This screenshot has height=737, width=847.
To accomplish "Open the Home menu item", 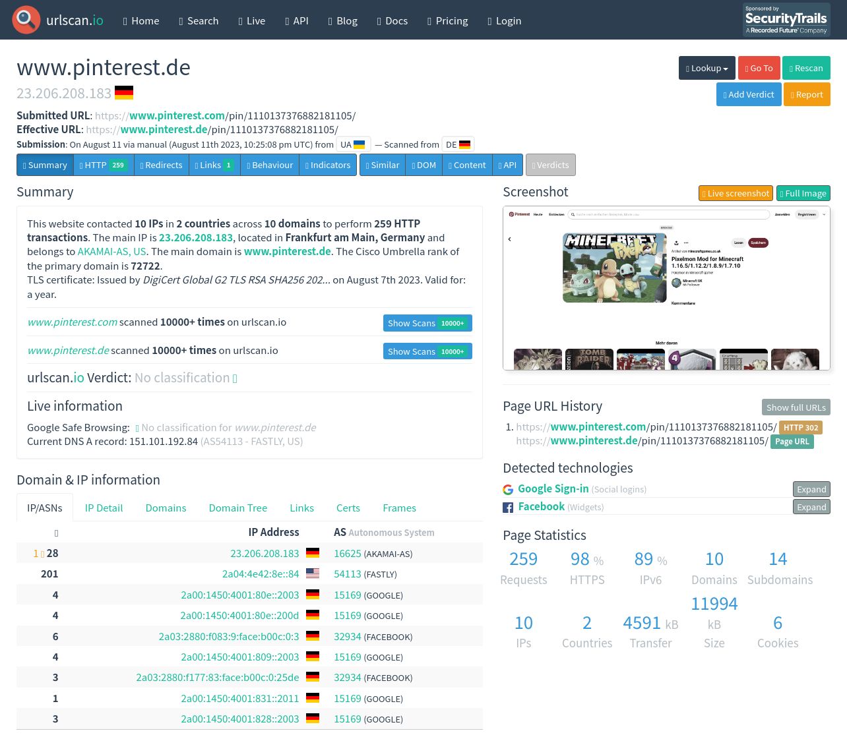I will click(141, 20).
